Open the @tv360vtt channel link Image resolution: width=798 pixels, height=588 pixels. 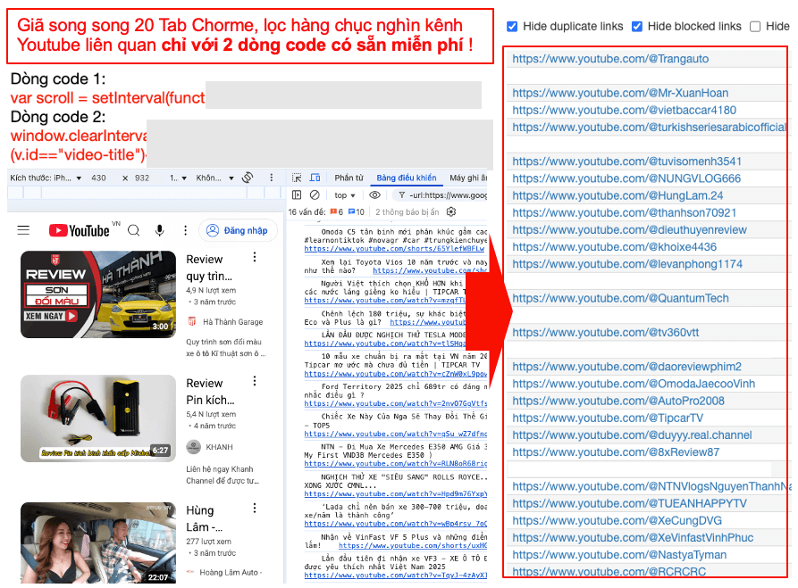coord(606,333)
